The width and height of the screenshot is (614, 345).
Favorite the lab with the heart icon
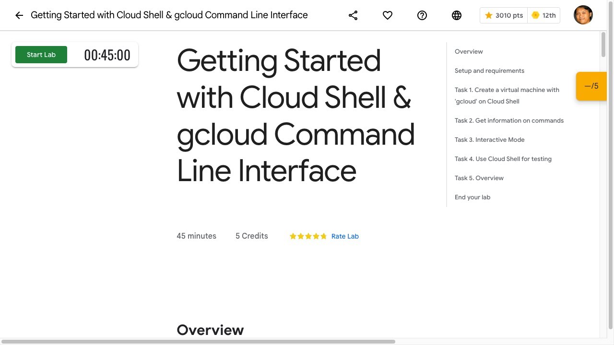coord(388,15)
